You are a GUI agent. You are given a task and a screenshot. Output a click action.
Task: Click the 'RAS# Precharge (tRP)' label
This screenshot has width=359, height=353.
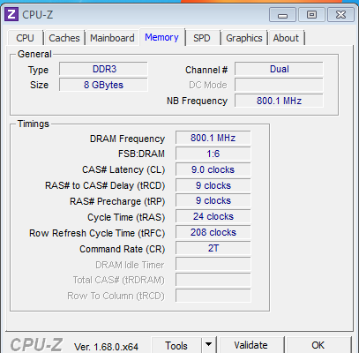pyautogui.click(x=117, y=202)
